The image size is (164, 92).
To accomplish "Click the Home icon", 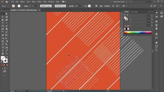I will pos(7,2).
